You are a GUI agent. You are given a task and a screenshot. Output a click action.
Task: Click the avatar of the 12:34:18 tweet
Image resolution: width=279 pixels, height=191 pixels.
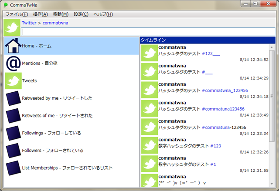point(150,90)
